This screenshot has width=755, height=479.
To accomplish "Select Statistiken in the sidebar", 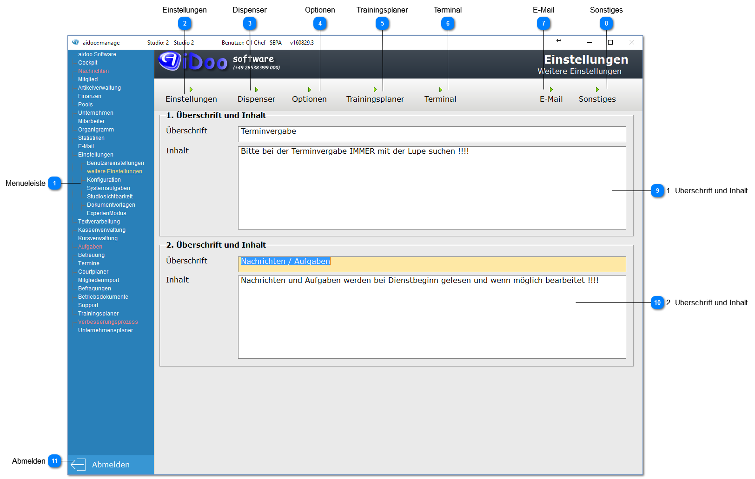I will point(92,138).
